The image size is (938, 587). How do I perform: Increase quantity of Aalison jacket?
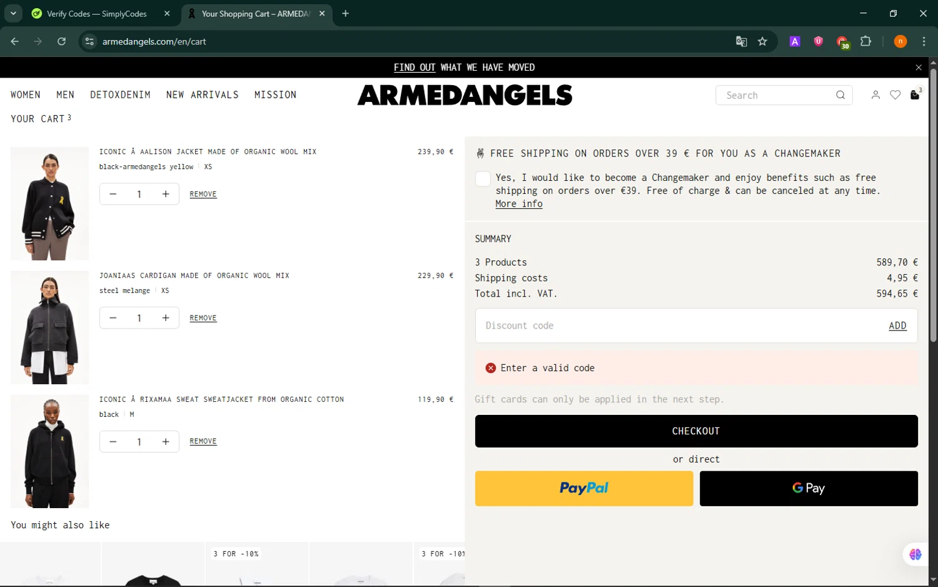tap(166, 194)
